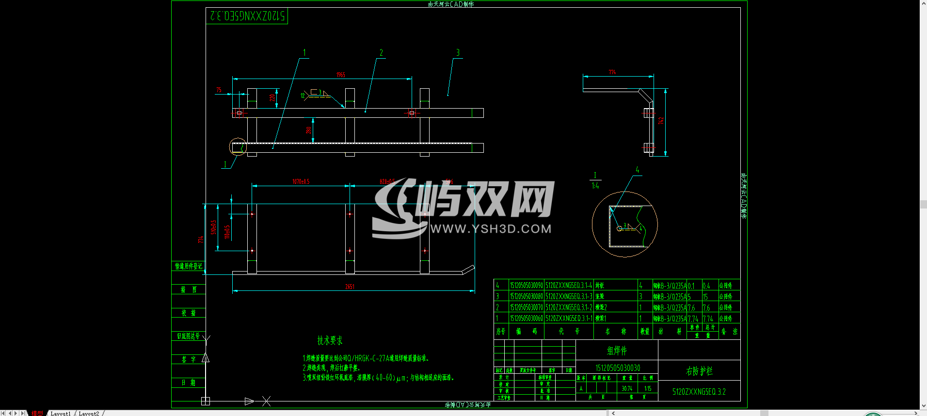Select 借通用件登记 cell in left margin
This screenshot has height=416, width=927.
189,266
